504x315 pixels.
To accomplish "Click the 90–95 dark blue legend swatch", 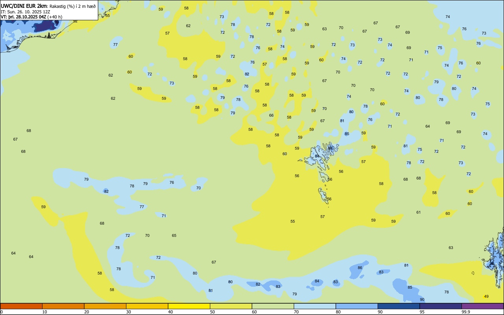I will click(x=398, y=306).
